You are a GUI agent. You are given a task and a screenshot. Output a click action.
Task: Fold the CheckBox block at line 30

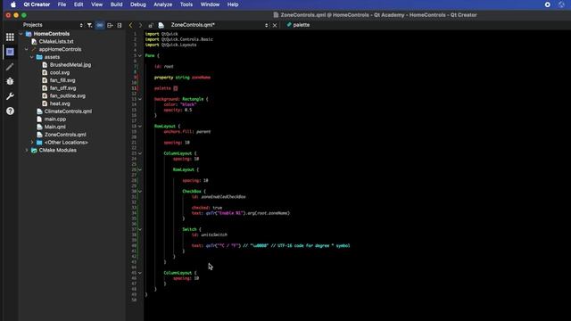click(140, 191)
